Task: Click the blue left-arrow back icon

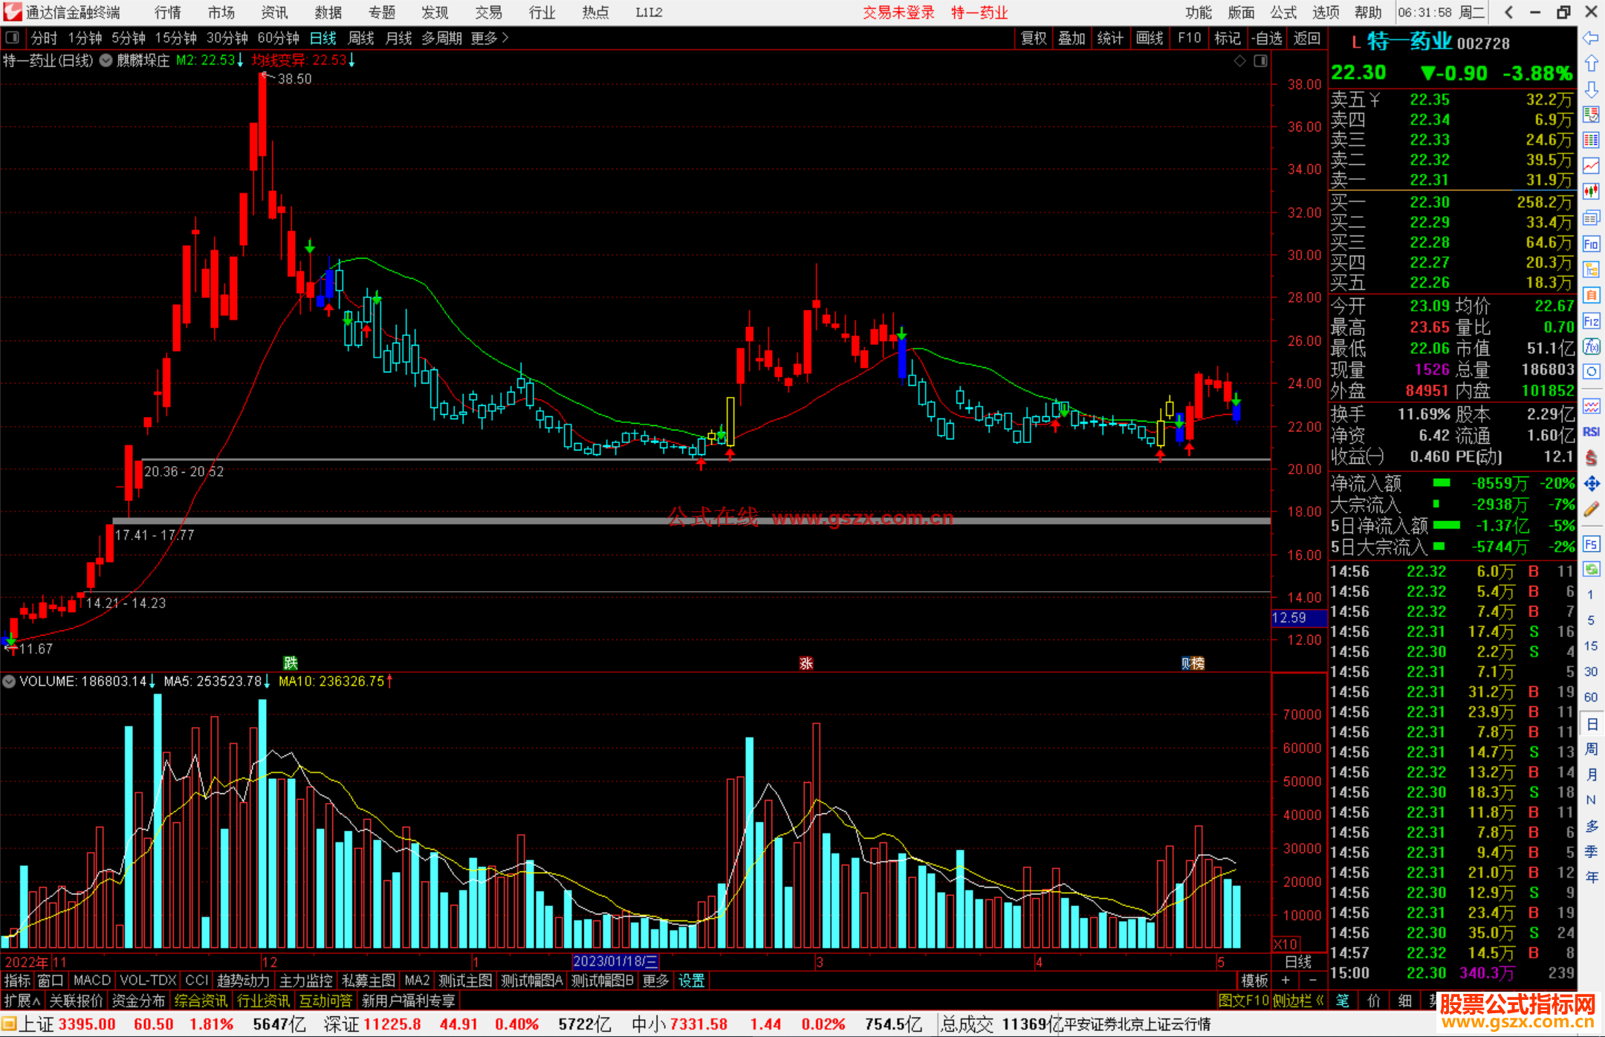Action: click(x=1591, y=38)
